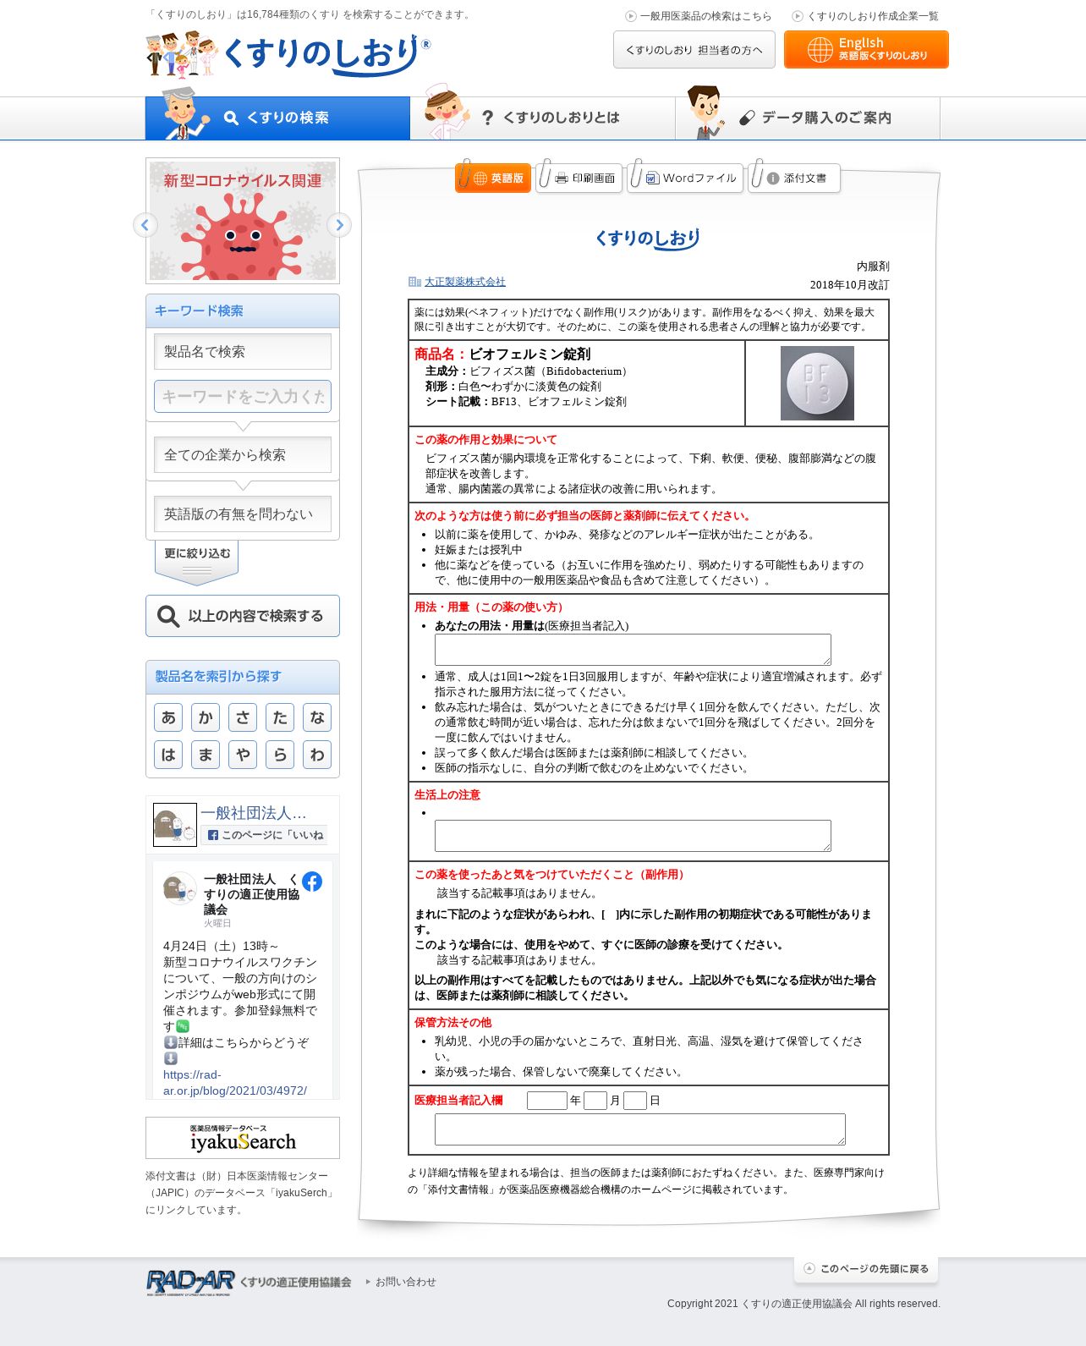Open 一般社団法人… Facebook page title link
Viewport: 1086px width, 1346px height.
(254, 813)
